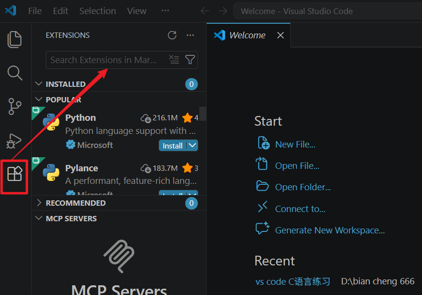
Task: Clear extensions search results icon
Action: [x=174, y=59]
